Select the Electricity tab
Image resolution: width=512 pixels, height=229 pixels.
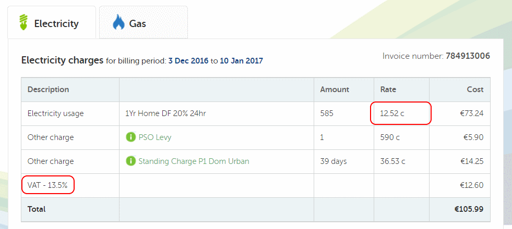point(52,22)
